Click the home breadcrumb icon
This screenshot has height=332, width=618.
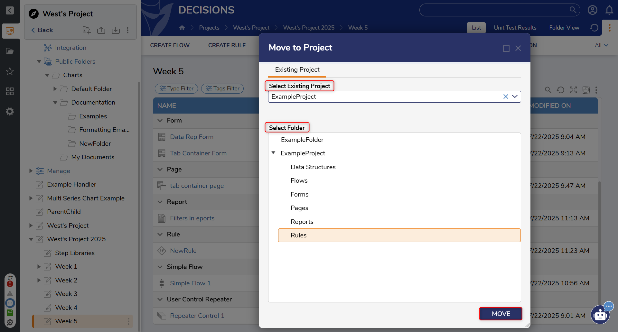[x=182, y=28]
